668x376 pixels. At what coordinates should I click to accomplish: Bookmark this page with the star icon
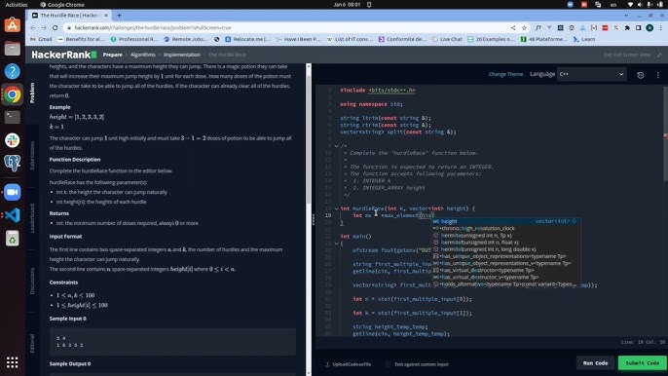pyautogui.click(x=524, y=27)
